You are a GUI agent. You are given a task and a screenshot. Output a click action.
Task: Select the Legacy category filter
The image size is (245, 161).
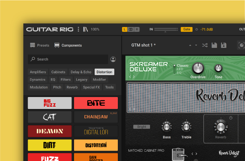[x=81, y=80]
